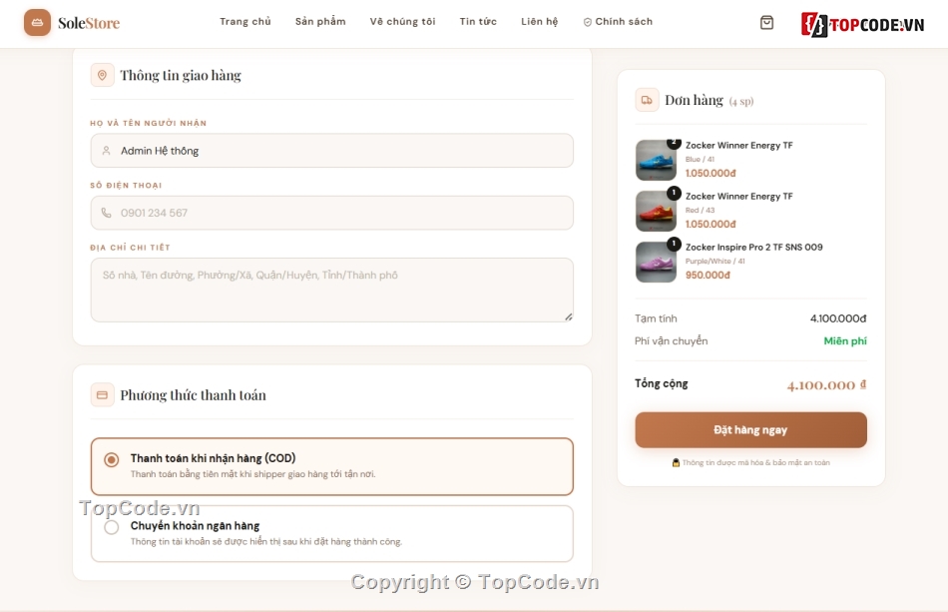Open Tin tức menu item
948x612 pixels.
[x=478, y=22]
